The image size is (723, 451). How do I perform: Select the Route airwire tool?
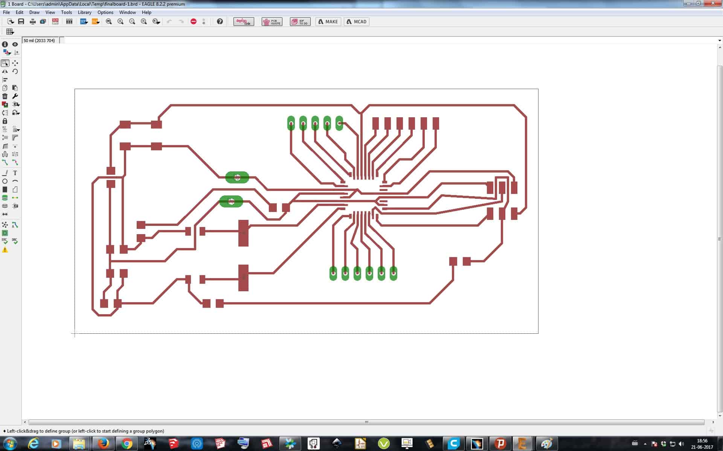click(5, 162)
